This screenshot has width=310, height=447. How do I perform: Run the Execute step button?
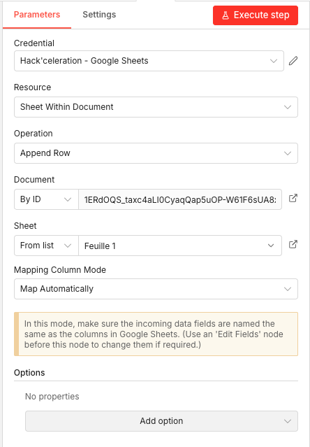pos(256,15)
